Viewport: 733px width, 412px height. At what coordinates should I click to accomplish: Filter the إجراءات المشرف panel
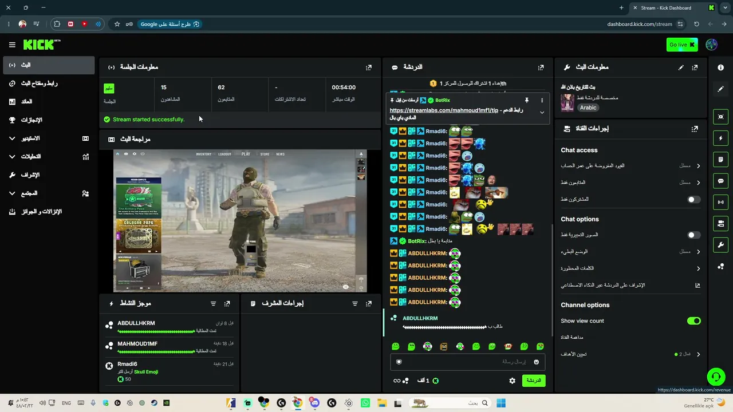[354, 304]
